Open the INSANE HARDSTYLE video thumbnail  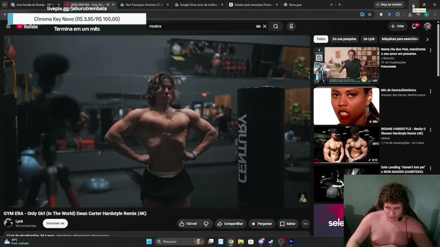click(346, 145)
